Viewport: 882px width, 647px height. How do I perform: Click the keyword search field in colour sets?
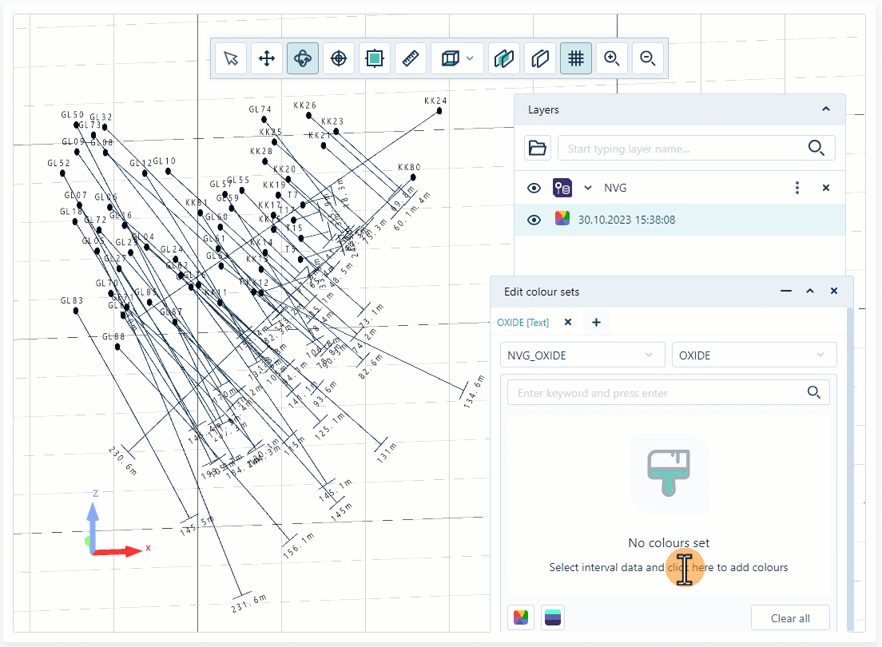[x=669, y=392]
